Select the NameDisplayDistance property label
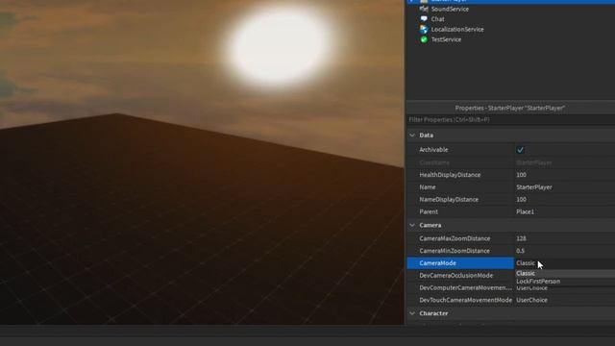This screenshot has height=346, width=615. click(449, 200)
